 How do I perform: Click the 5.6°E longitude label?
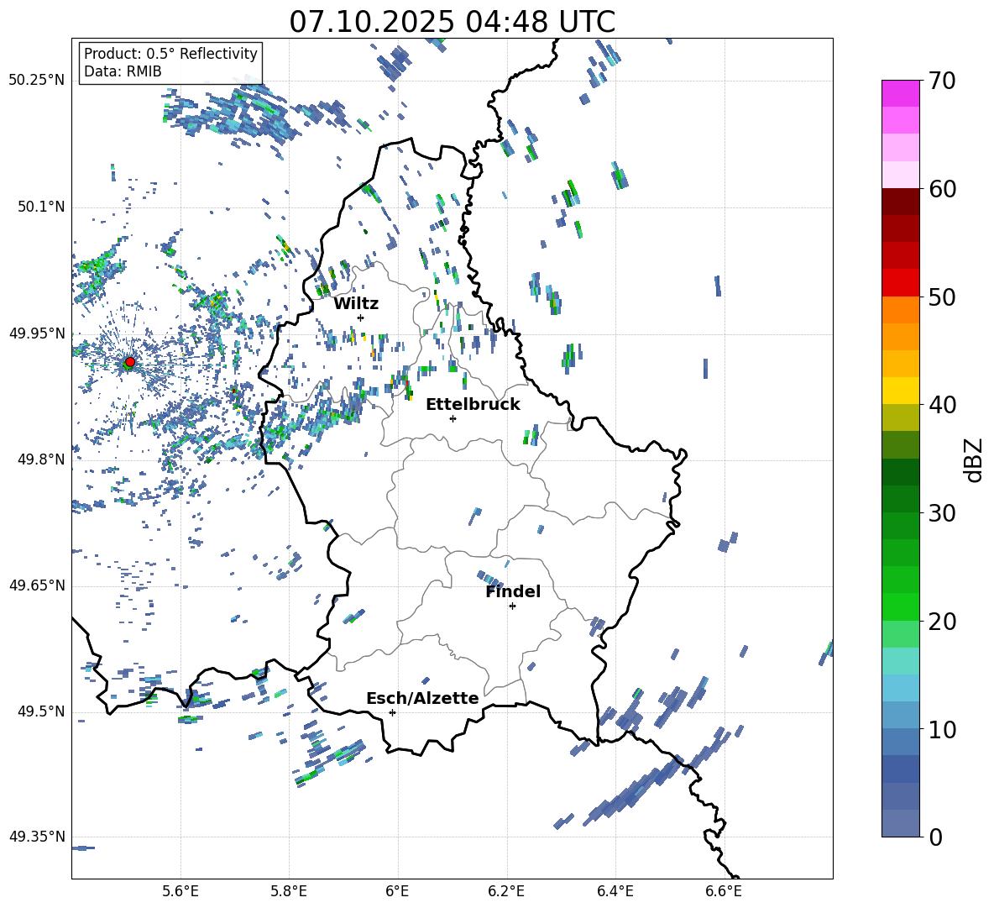180,891
